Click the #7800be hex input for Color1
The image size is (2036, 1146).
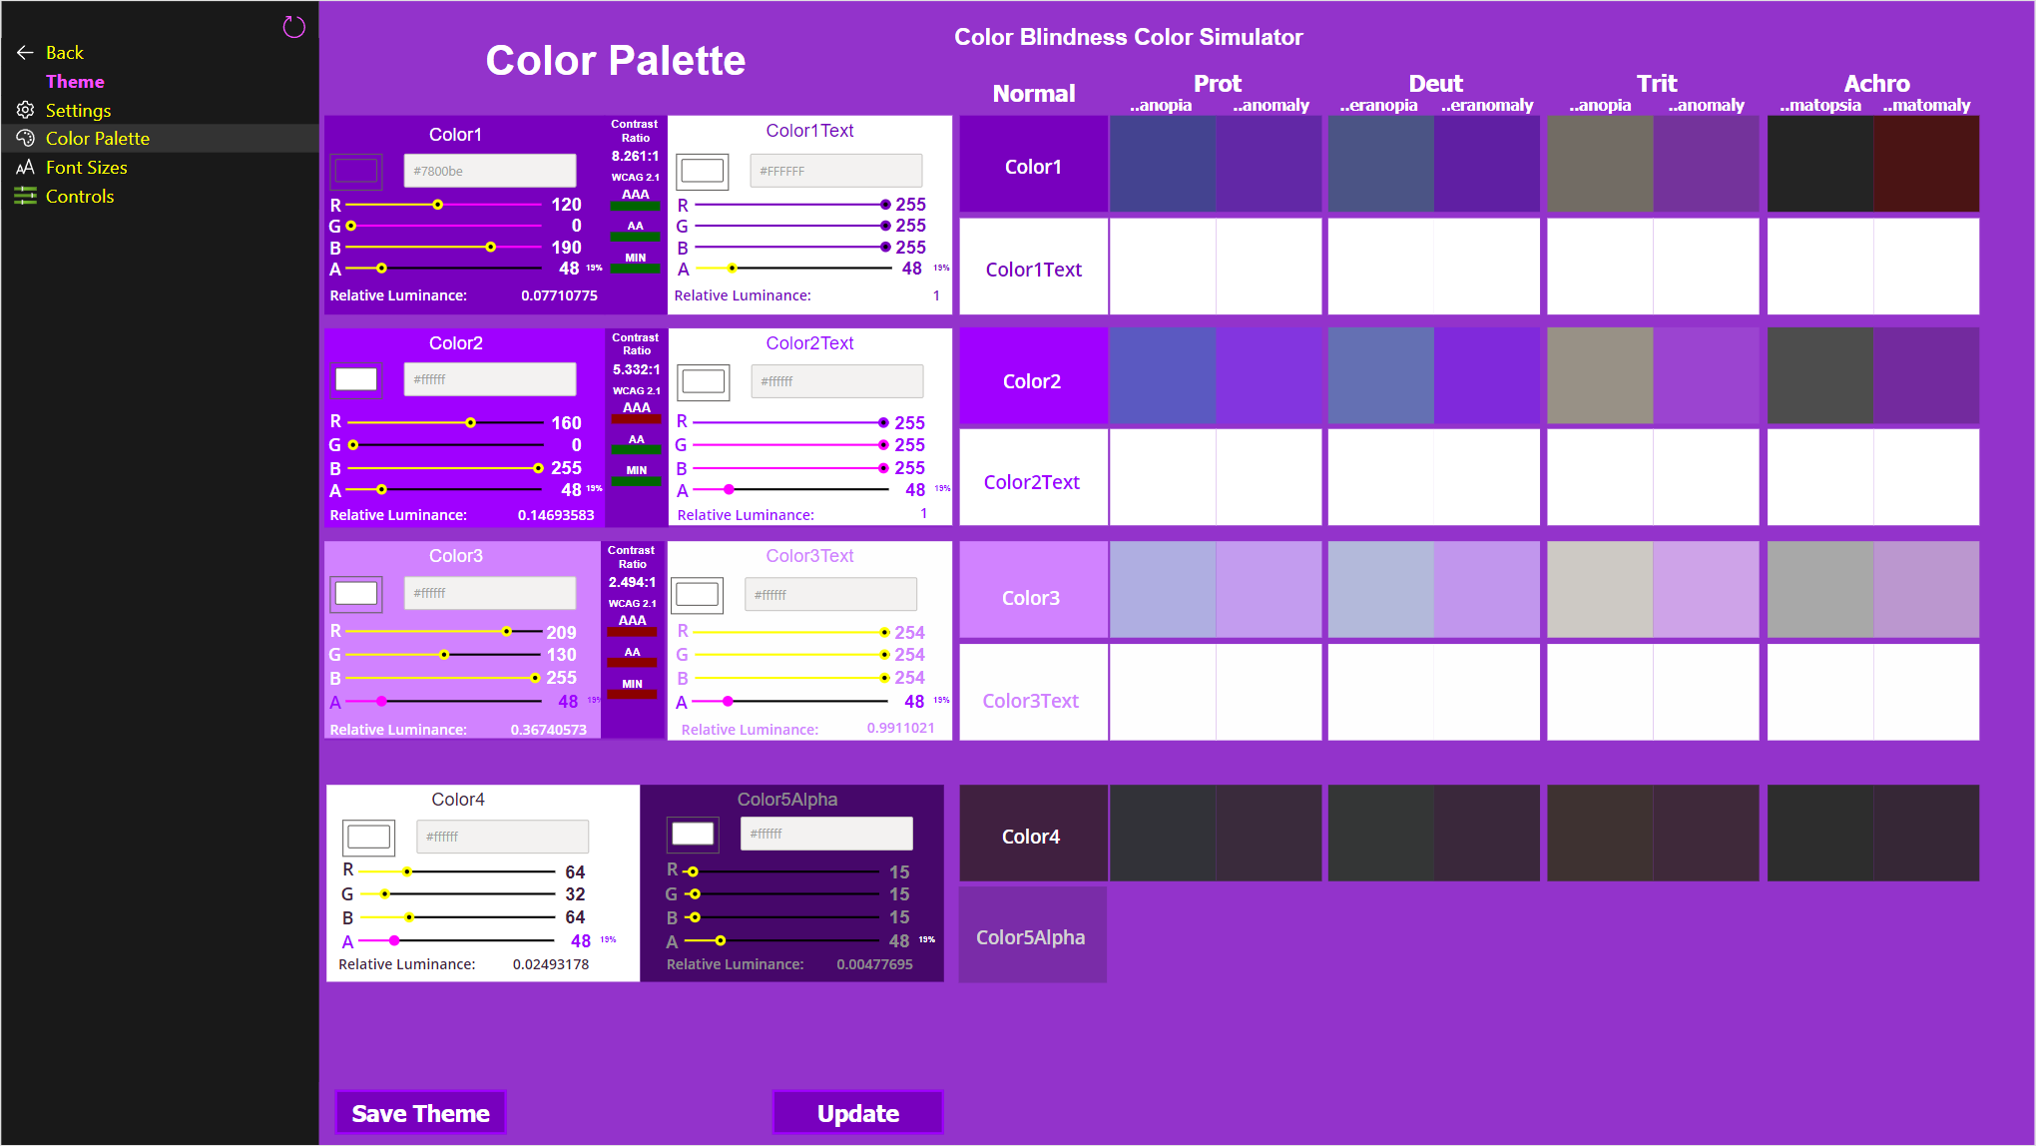490,170
